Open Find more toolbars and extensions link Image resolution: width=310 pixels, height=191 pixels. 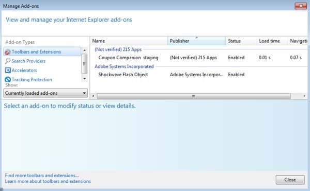point(42,175)
